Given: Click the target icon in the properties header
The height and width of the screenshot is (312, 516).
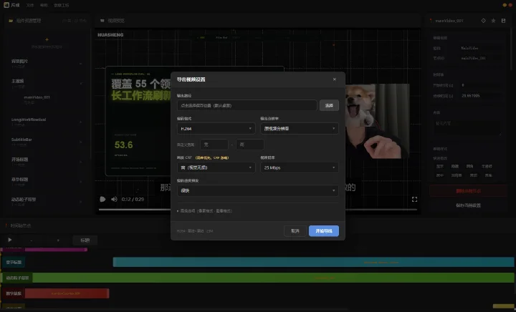Looking at the screenshot, I should coord(484,21).
